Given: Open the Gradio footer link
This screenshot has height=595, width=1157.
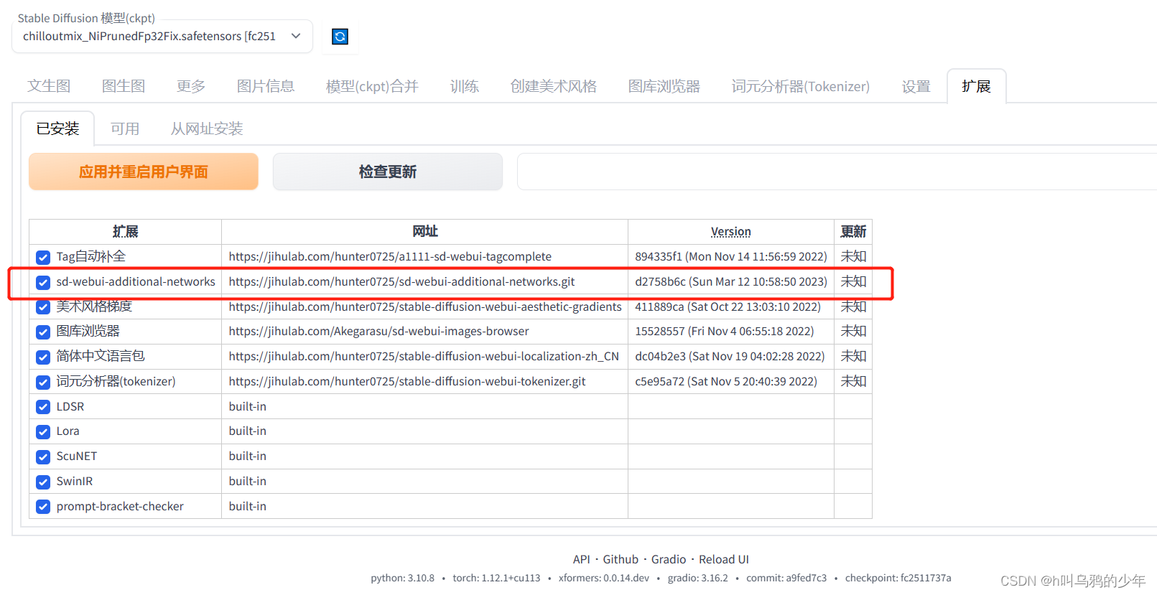Looking at the screenshot, I should tap(669, 559).
